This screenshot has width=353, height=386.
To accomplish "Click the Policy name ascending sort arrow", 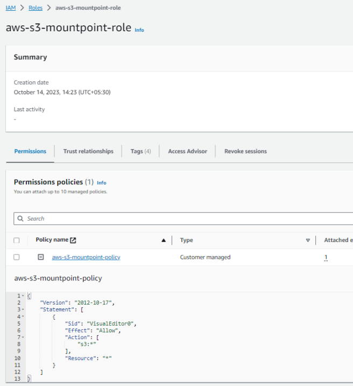I will [164, 240].
